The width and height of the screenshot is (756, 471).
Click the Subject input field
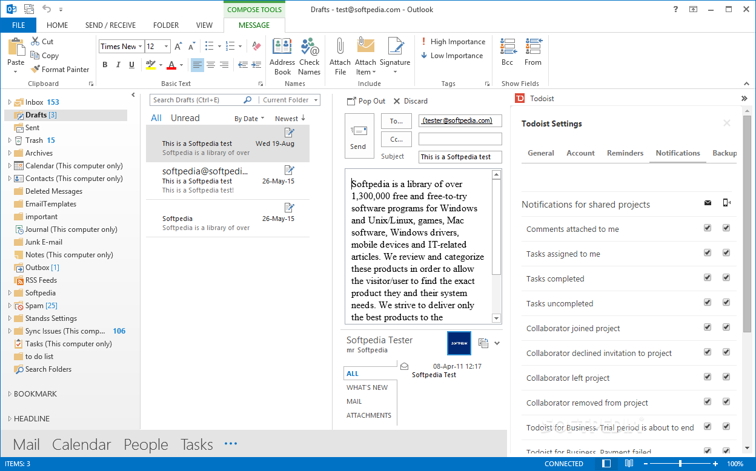460,157
